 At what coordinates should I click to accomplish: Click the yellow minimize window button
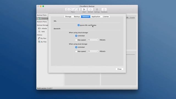(x=41, y=6)
